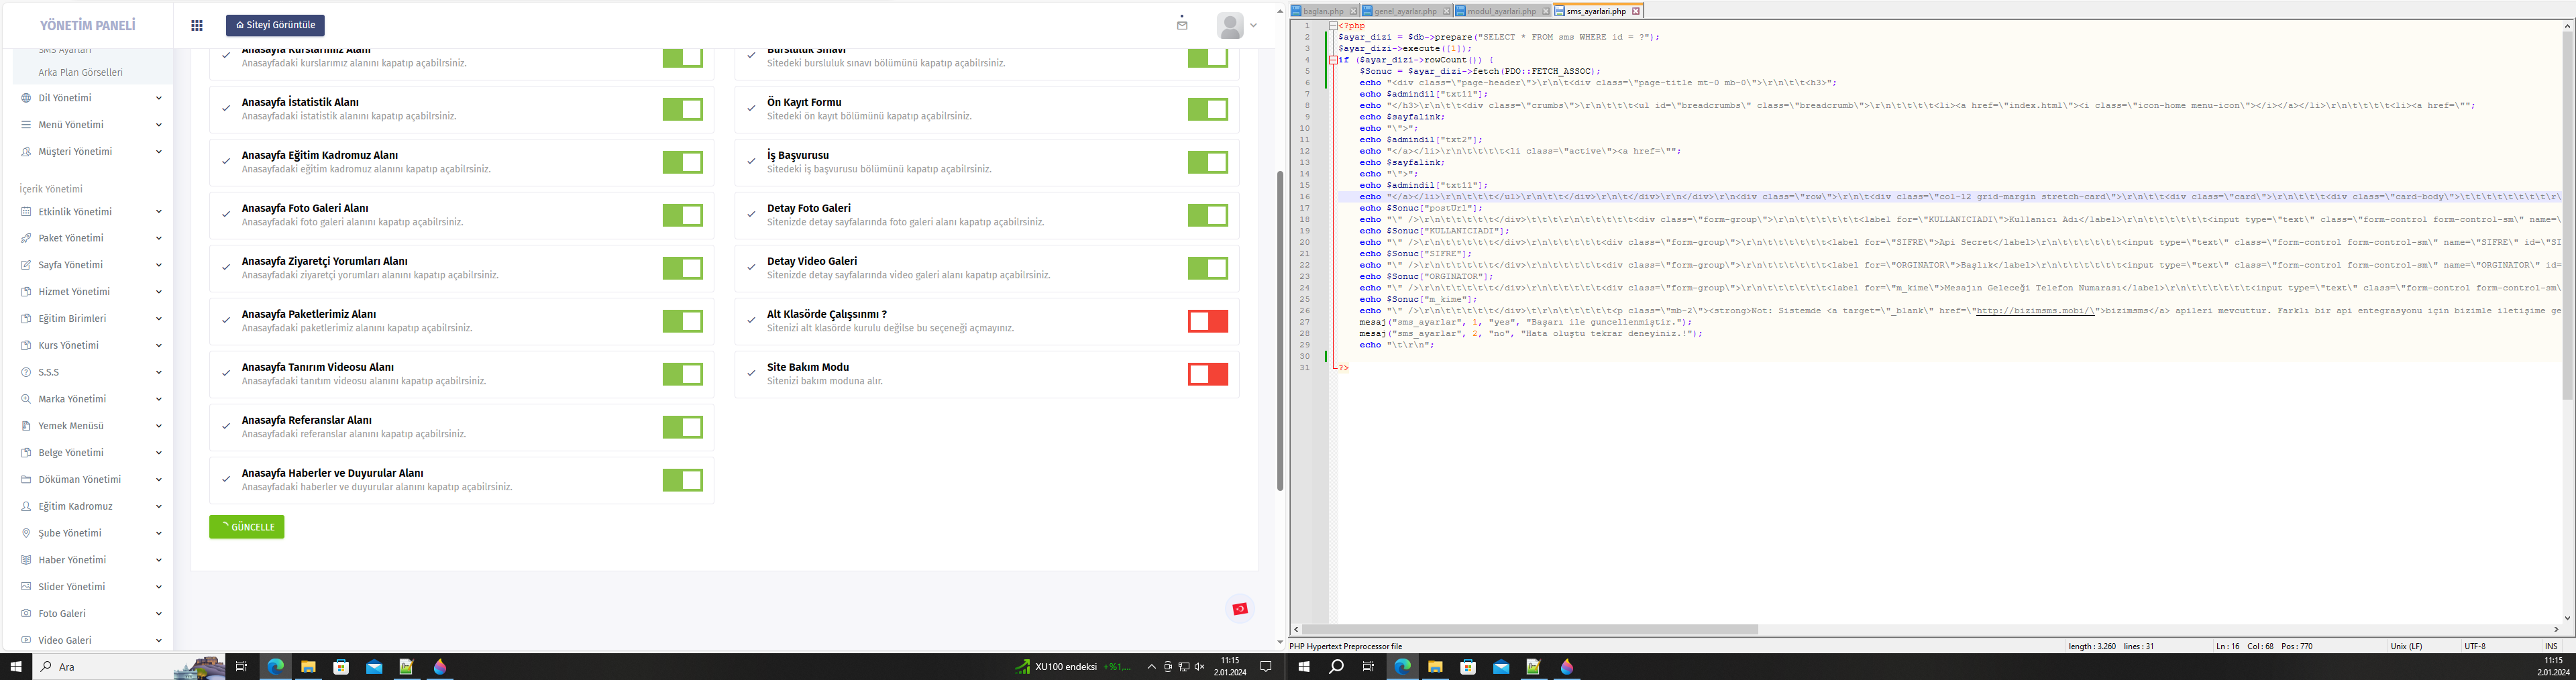The width and height of the screenshot is (2576, 680).
Task: Open XU100 endeksi taskbar widget
Action: (1073, 666)
